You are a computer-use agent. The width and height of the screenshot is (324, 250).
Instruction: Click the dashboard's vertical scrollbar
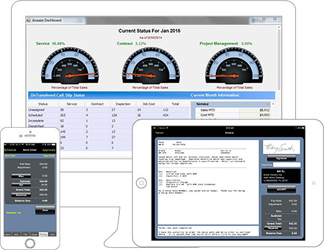pyautogui.click(x=279, y=59)
